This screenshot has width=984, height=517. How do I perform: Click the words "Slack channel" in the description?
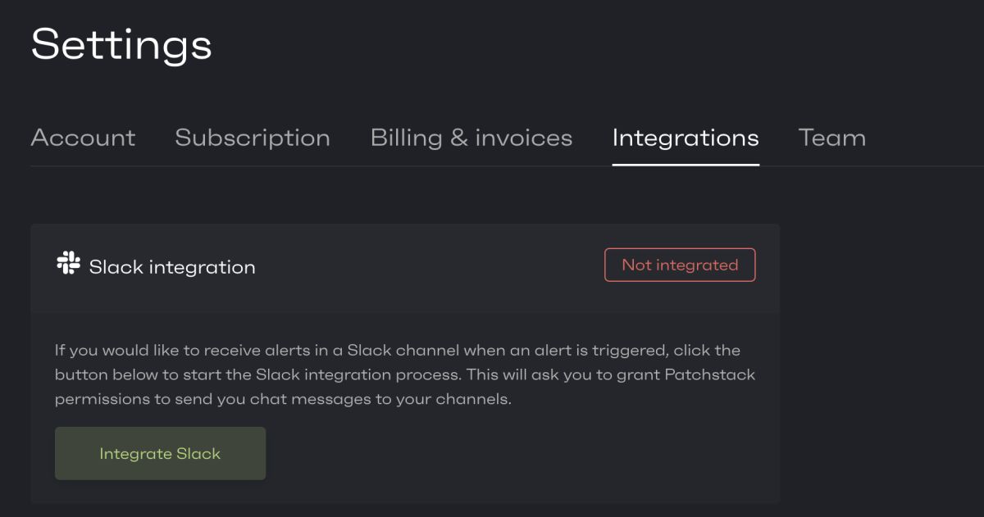tap(403, 351)
